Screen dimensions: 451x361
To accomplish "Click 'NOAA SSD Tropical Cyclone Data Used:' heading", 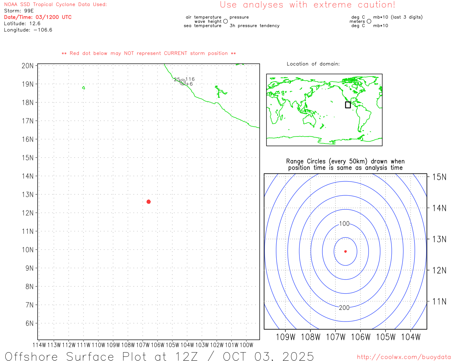I will point(55,5).
